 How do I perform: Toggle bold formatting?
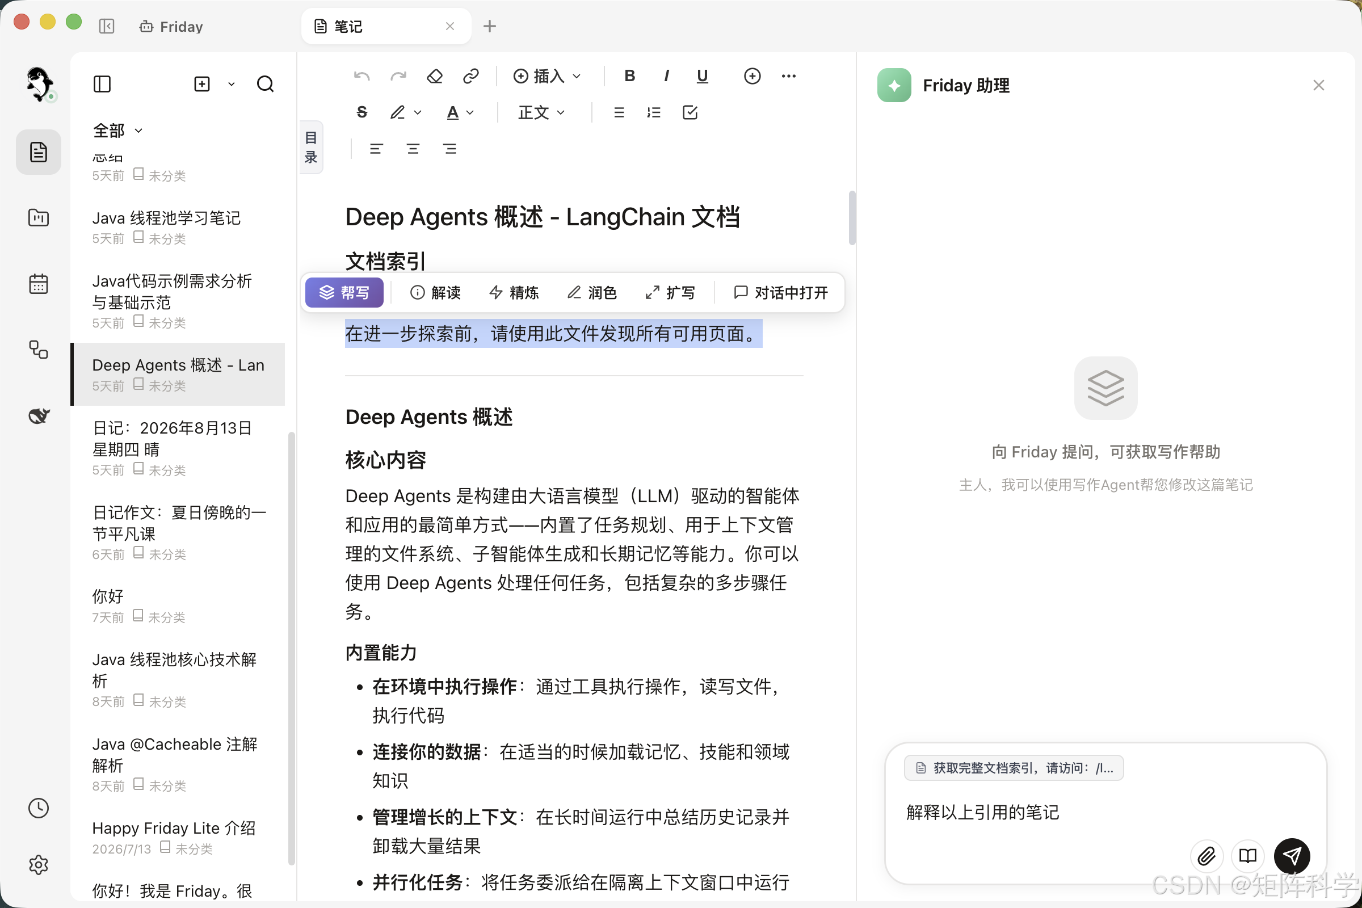point(630,76)
